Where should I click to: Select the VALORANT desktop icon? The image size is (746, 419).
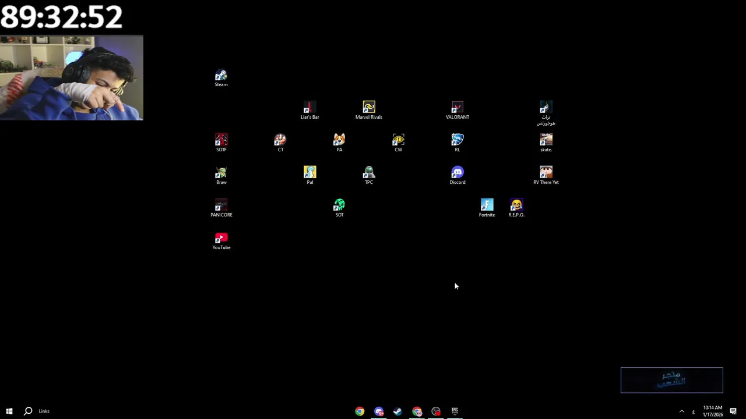(458, 111)
